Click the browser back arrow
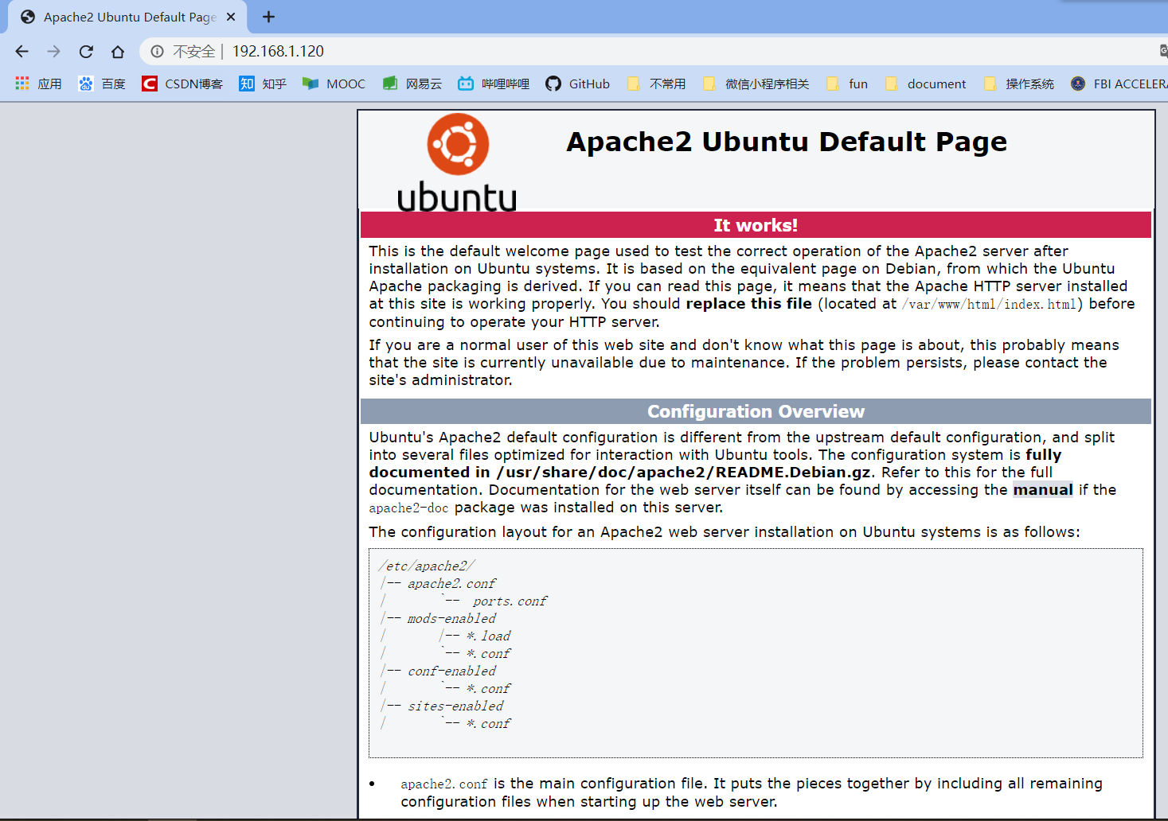 22,52
